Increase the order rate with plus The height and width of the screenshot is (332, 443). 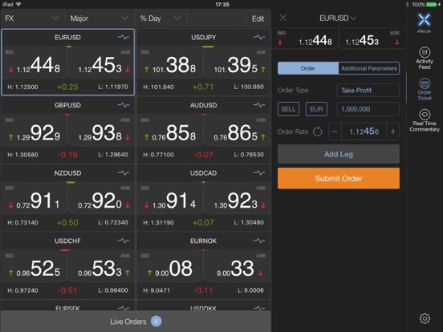[392, 132]
